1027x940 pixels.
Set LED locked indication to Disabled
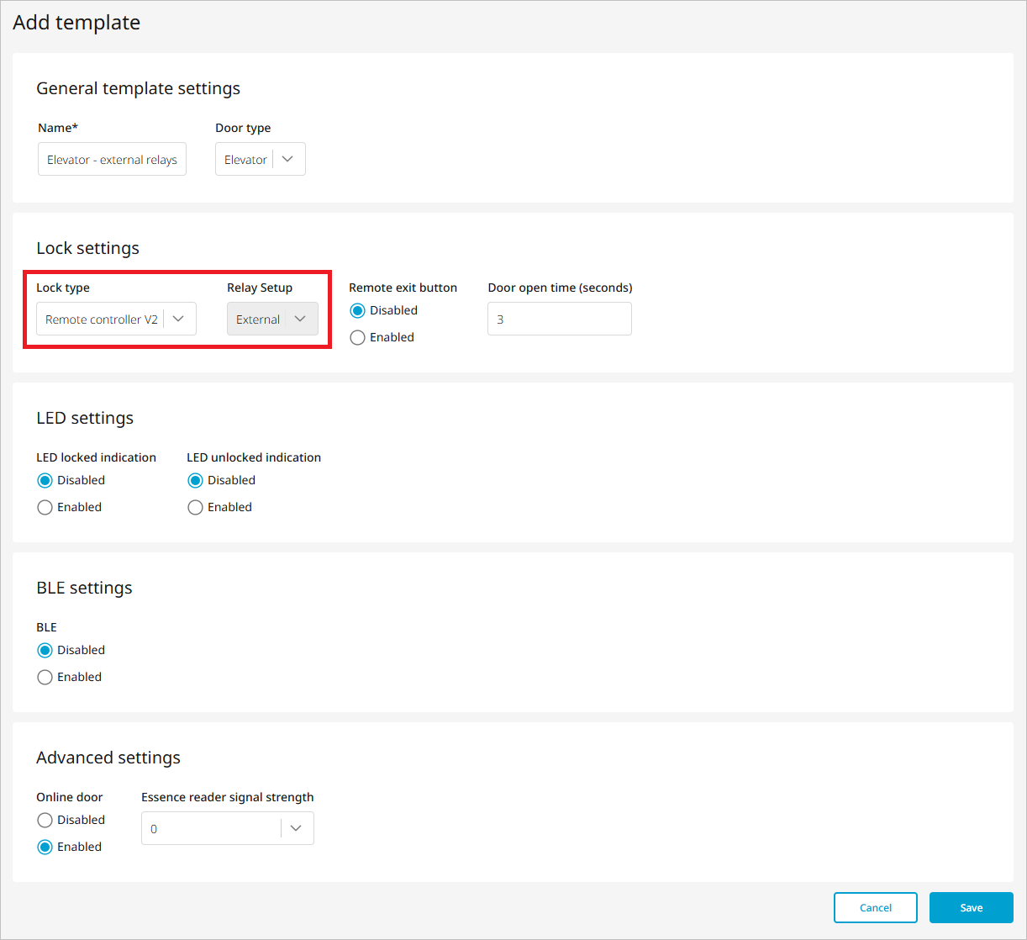pos(45,481)
